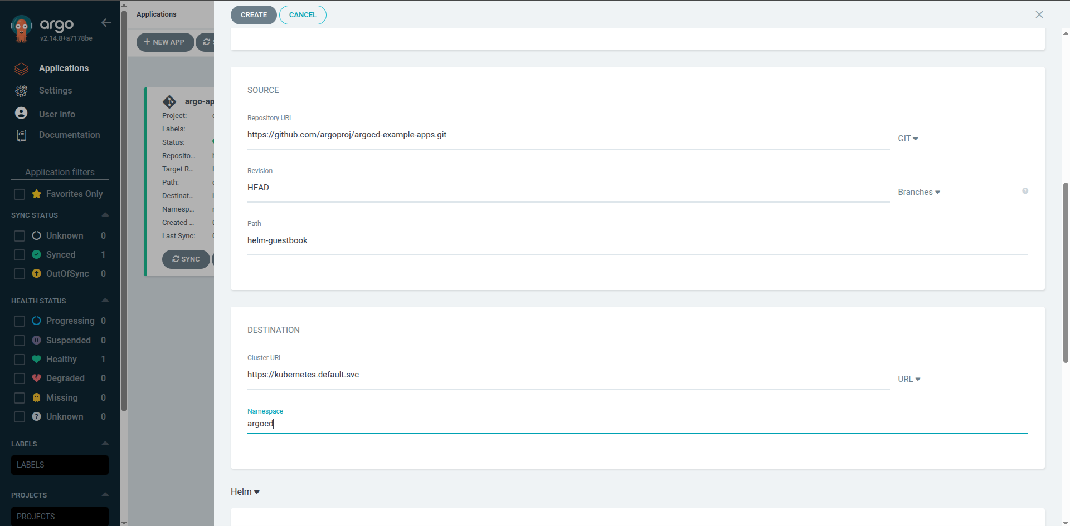Click the LABELS filter input box

click(60, 465)
